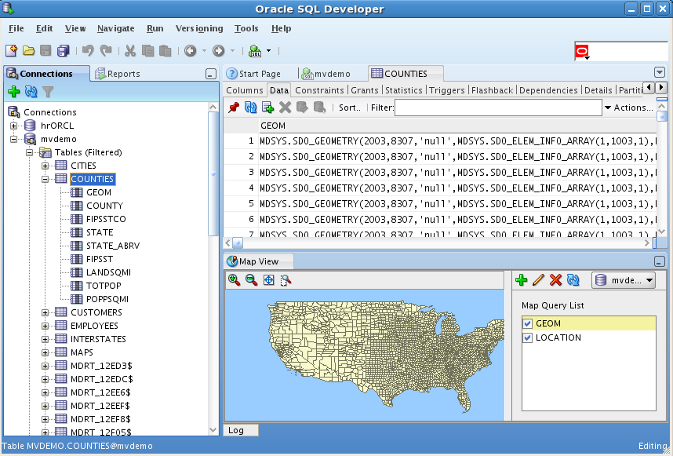
Task: Add a new map query
Action: tap(521, 280)
